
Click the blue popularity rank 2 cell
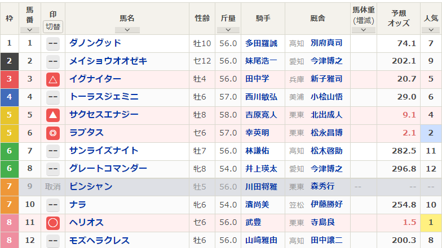pos(431,133)
